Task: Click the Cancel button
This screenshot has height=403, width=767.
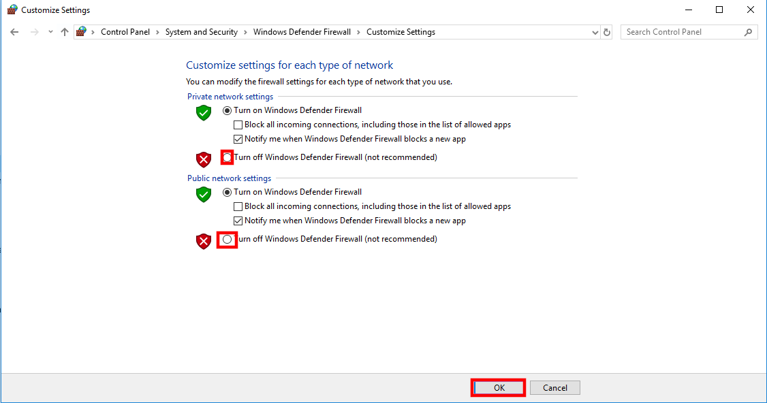Action: [x=555, y=388]
